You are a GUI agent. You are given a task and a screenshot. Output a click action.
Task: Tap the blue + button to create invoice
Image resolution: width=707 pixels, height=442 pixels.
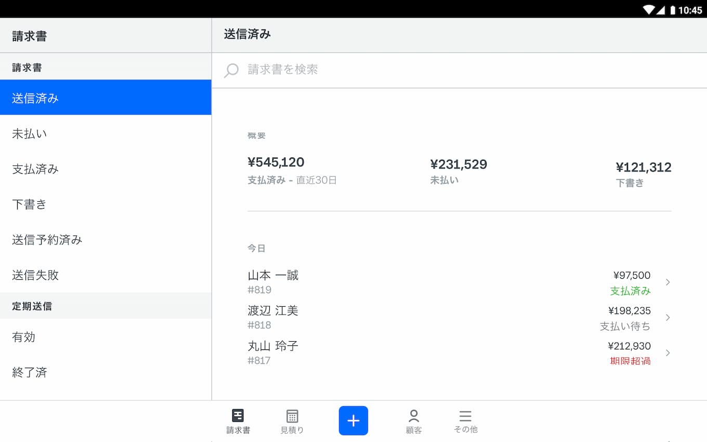click(x=353, y=421)
